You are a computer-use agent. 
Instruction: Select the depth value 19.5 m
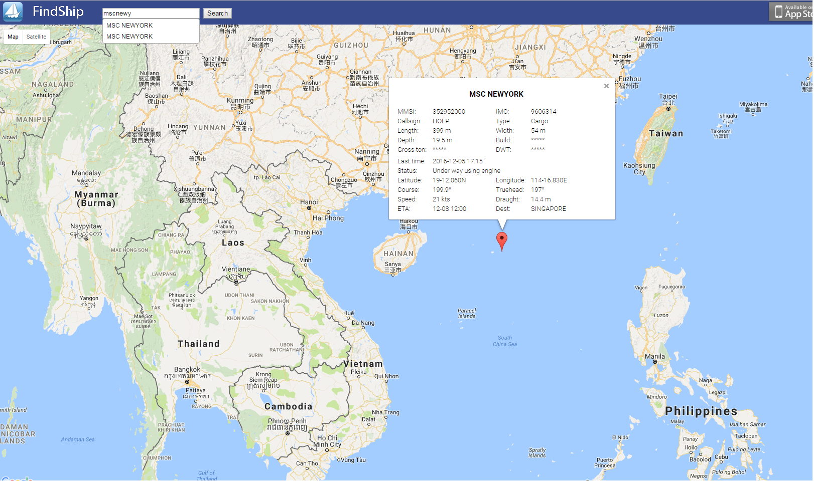pyautogui.click(x=442, y=140)
